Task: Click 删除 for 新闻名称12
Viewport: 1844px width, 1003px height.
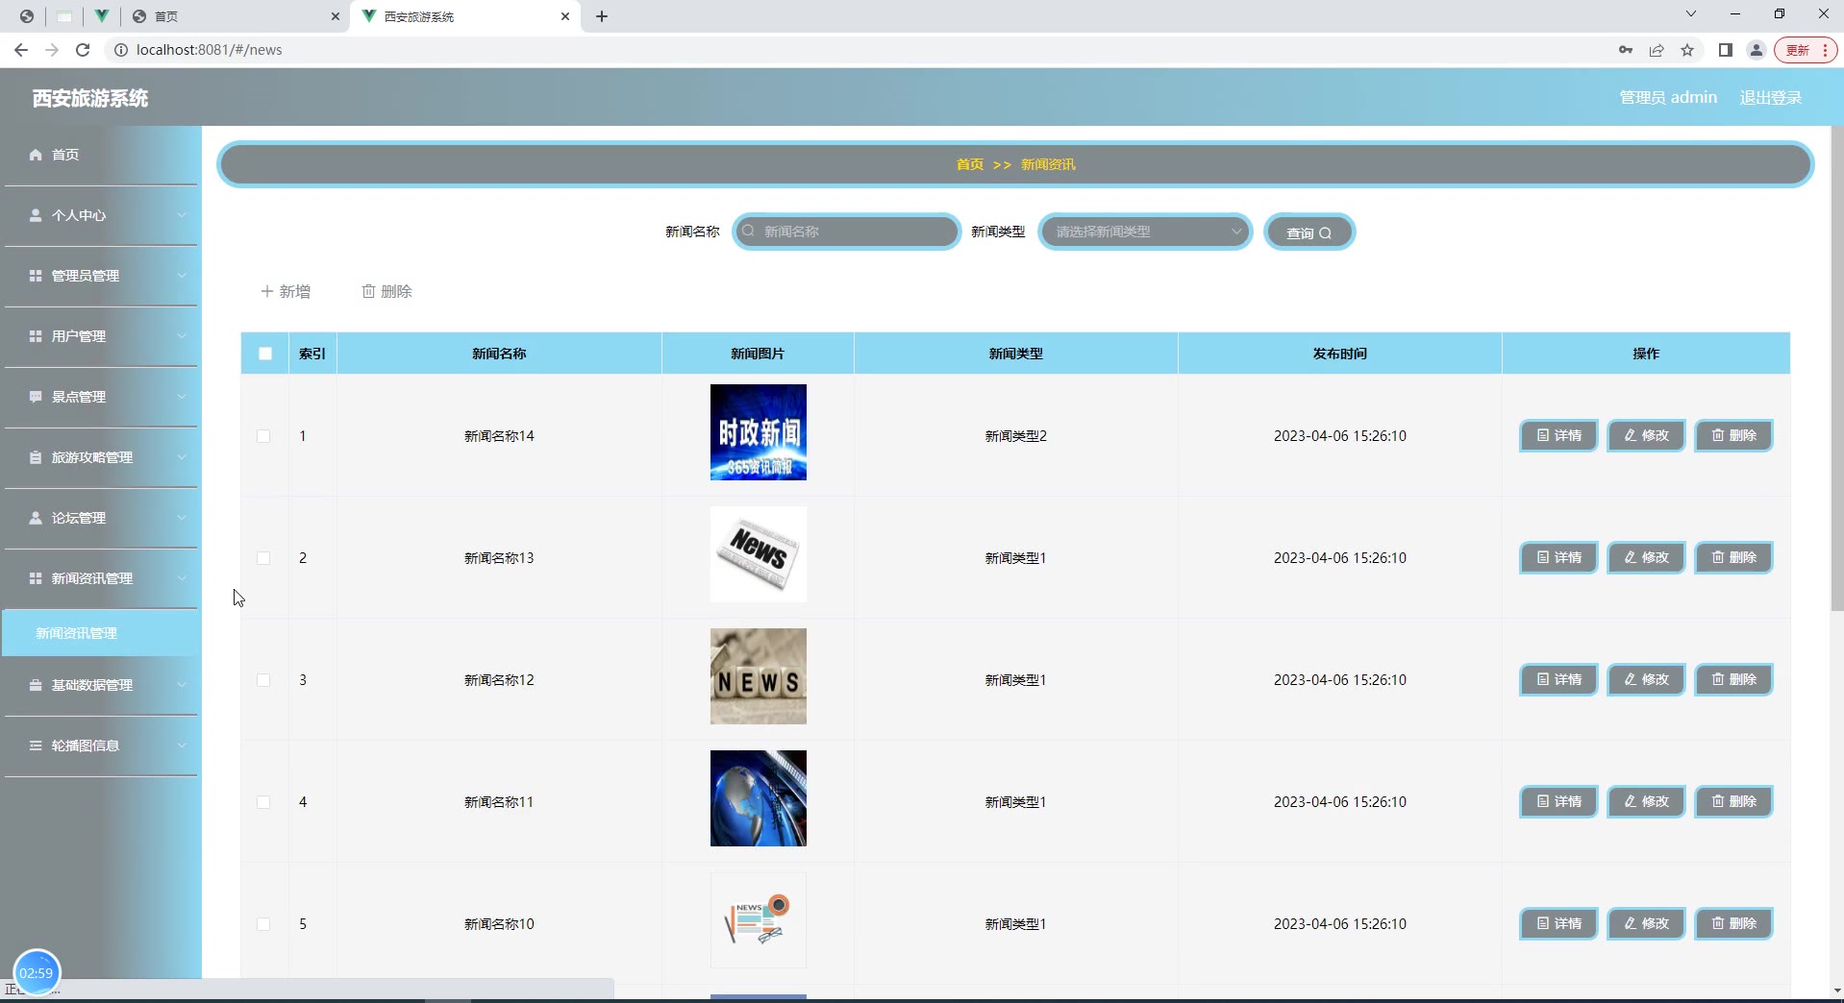Action: [x=1733, y=679]
